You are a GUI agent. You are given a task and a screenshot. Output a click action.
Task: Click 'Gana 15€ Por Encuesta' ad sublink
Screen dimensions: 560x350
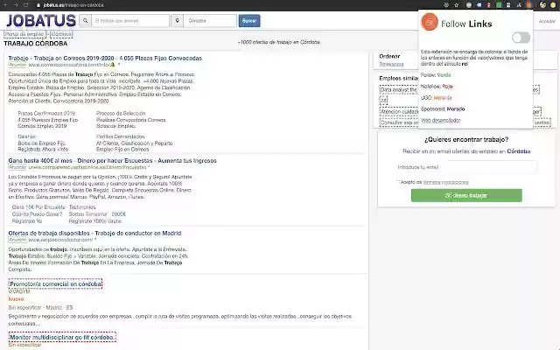pos(38,207)
